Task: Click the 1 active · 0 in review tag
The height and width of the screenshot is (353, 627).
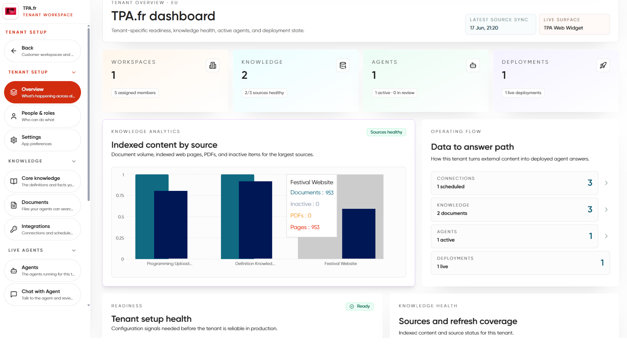Action: point(394,93)
